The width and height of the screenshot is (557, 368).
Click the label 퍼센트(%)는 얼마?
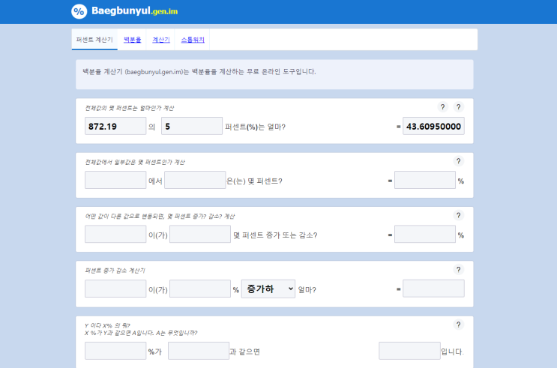[255, 127]
